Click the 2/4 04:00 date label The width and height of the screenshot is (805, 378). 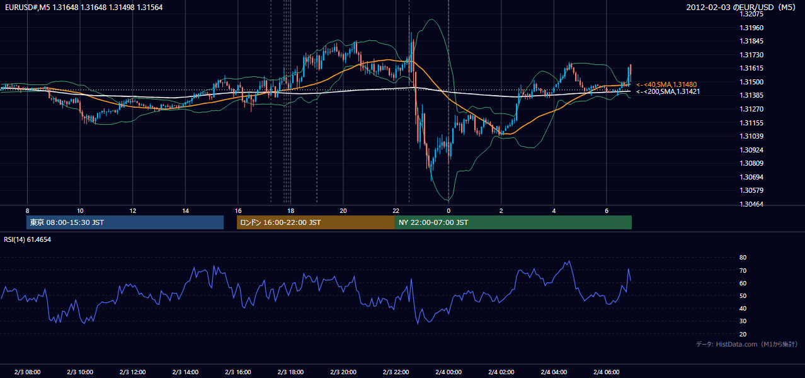pyautogui.click(x=554, y=372)
